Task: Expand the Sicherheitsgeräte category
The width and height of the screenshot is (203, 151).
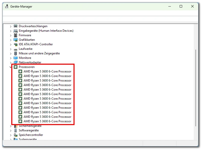Action: pyautogui.click(x=11, y=126)
